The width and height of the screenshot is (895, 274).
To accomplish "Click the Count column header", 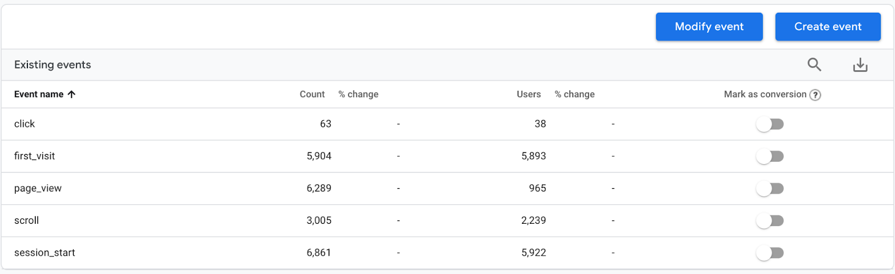I will pos(312,94).
